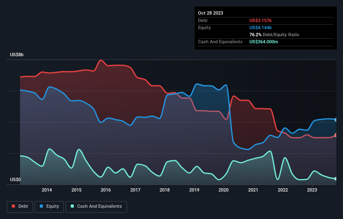Screen dimensions: 343x219
Task: Click the 2016 x-axis label
Action: pyautogui.click(x=106, y=190)
